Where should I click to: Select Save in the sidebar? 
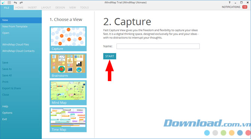(x=5, y=62)
